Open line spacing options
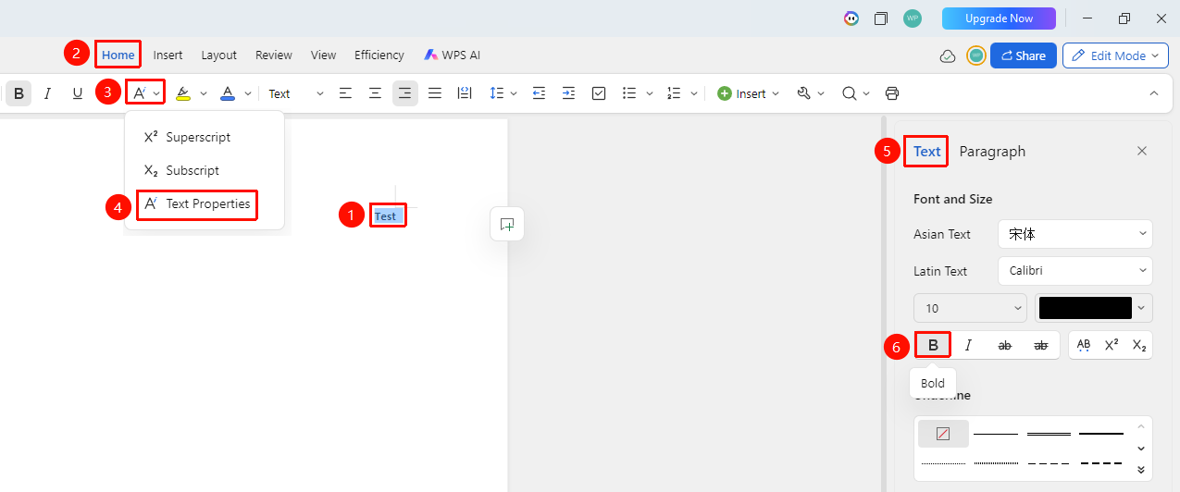 pyautogui.click(x=496, y=93)
